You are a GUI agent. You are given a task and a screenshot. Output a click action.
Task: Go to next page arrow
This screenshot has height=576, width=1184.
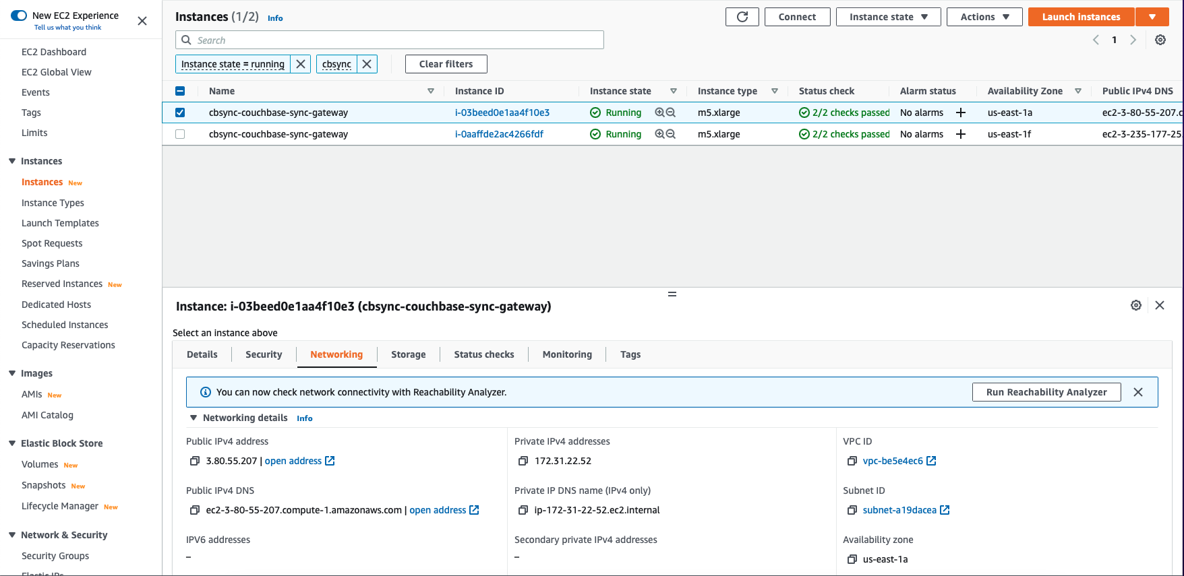click(1133, 40)
